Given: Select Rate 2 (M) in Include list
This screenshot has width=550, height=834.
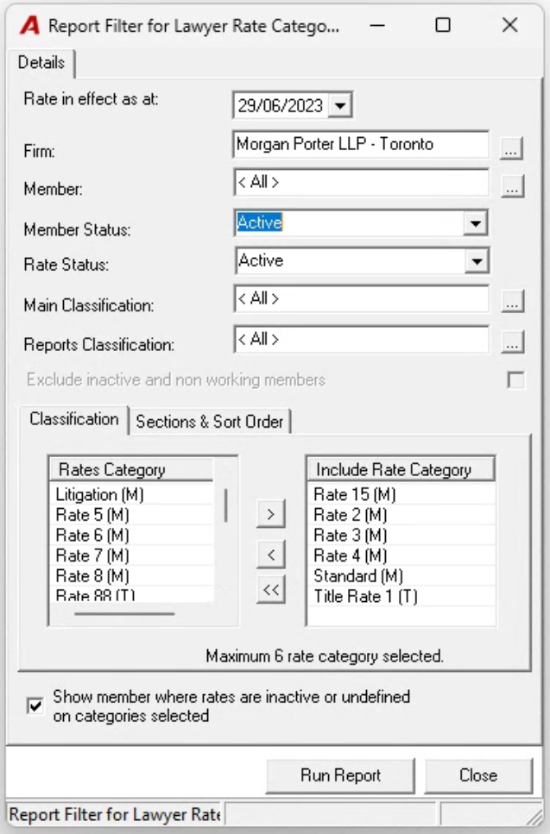Looking at the screenshot, I should [x=401, y=515].
